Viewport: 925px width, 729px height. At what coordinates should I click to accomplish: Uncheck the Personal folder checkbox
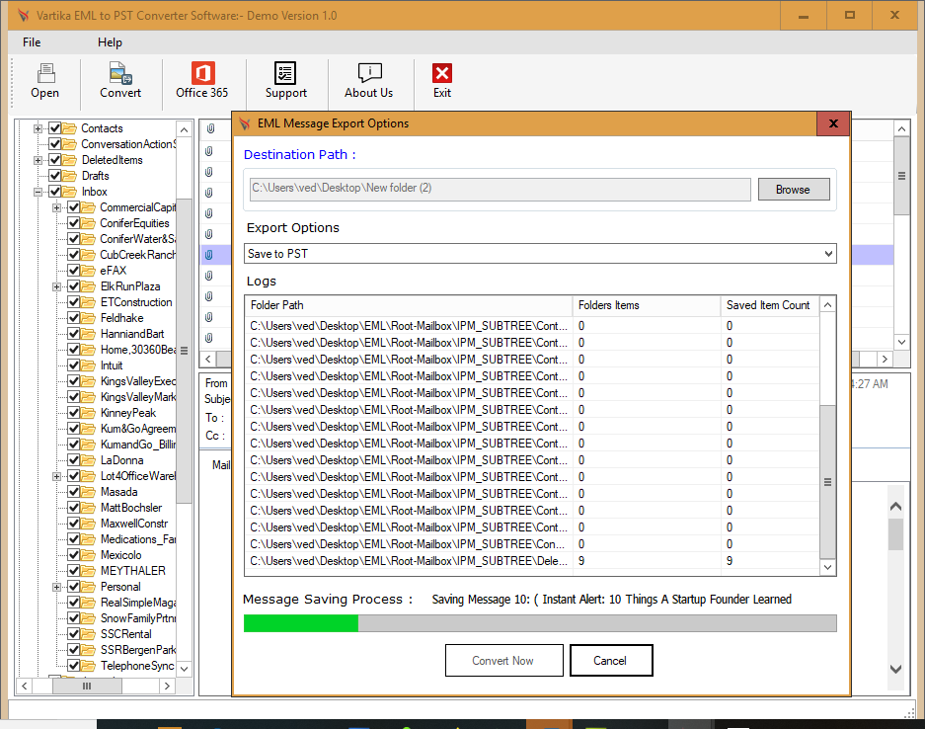click(74, 587)
